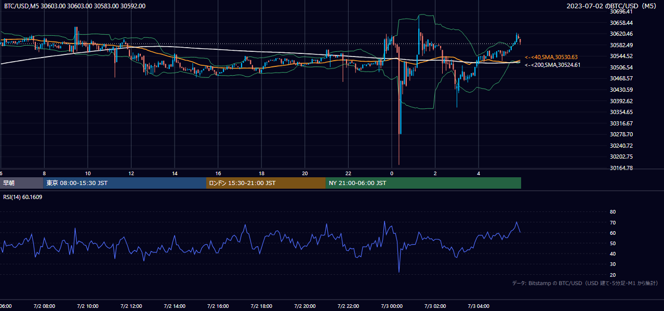Click the BTC/USD,M5 OHLC header text
664x311 pixels.
[x=75, y=6]
